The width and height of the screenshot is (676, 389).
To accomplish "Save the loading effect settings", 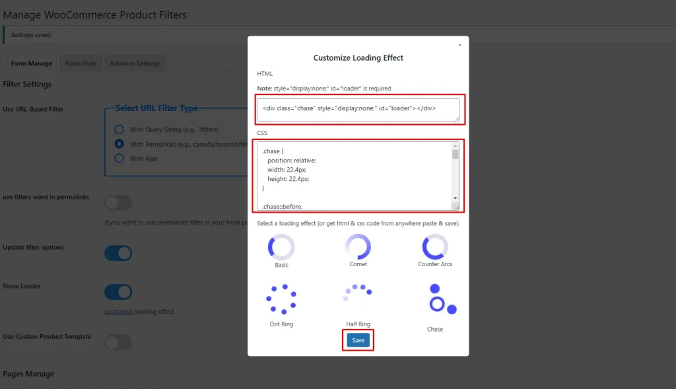I will pos(358,340).
